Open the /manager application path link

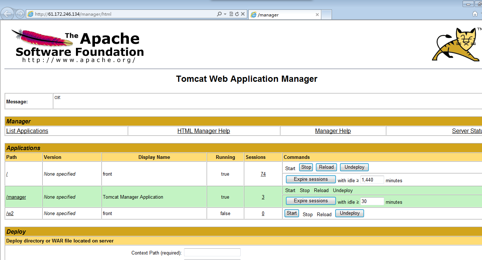[x=16, y=197]
